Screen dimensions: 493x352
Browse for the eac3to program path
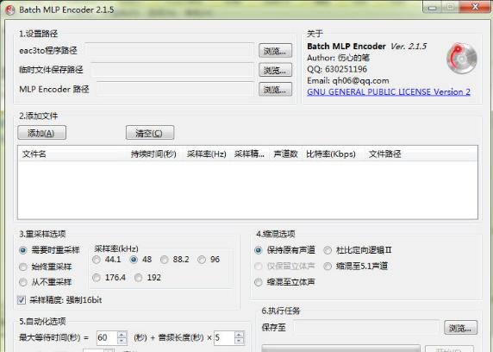coord(275,50)
